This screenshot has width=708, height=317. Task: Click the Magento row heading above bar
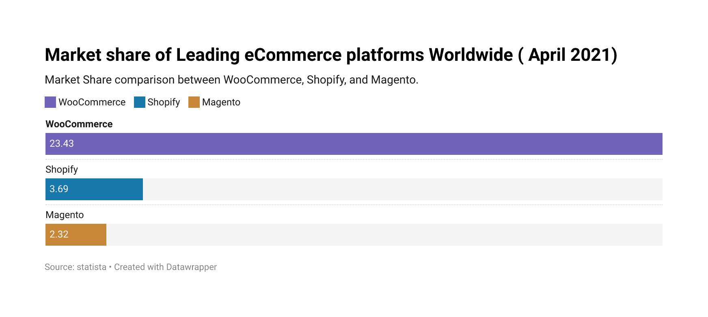tap(65, 215)
